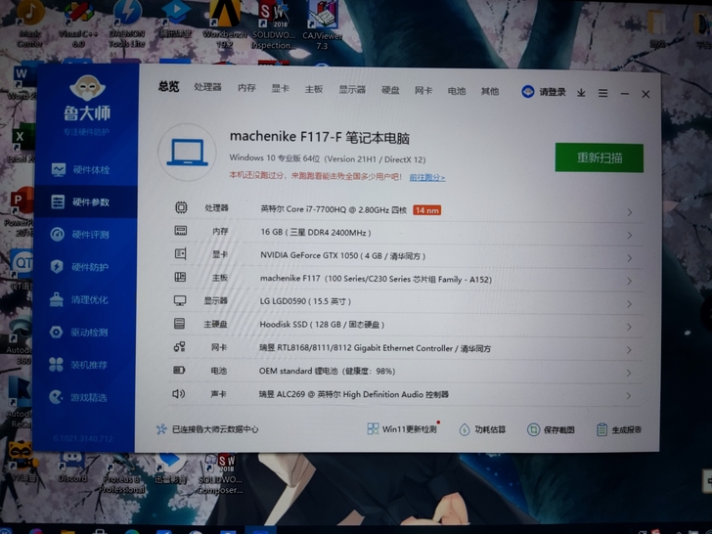This screenshot has height=534, width=712.
Task: Open 游戏精选 games section
Action: (x=77, y=397)
